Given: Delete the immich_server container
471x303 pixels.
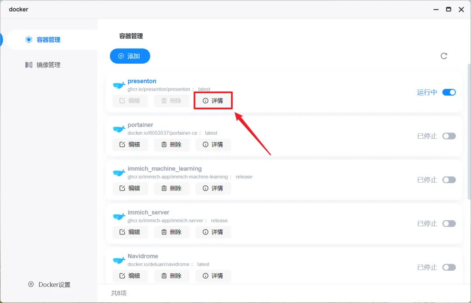Looking at the screenshot, I should point(171,232).
